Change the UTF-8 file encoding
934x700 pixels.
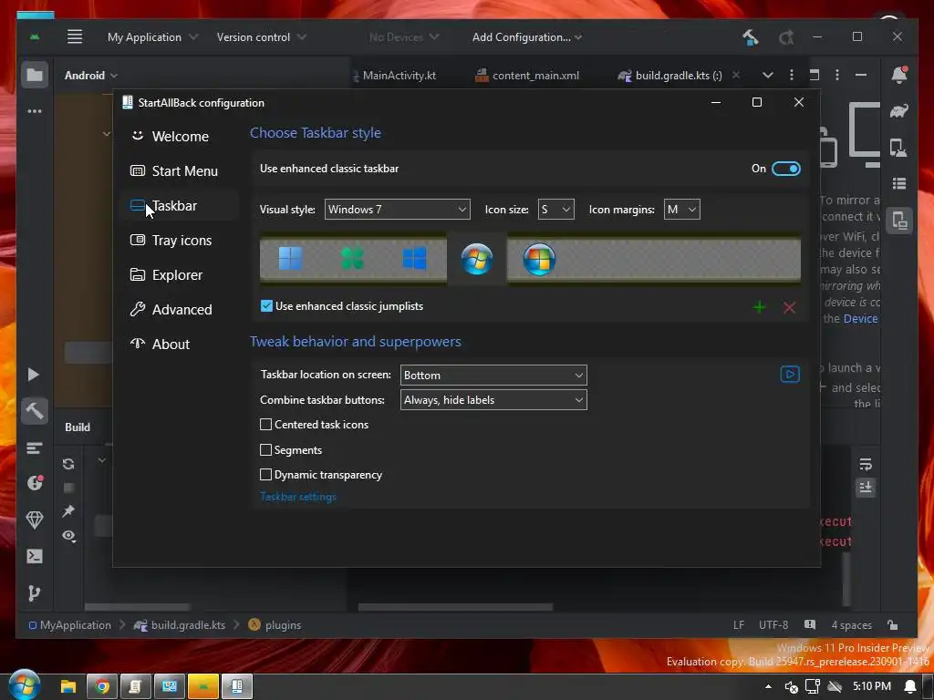pyautogui.click(x=773, y=625)
